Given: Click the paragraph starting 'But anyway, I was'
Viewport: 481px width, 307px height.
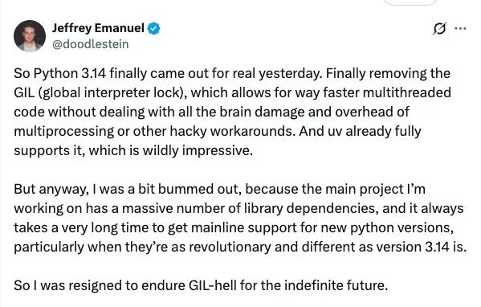Looking at the screenshot, I should (240, 218).
